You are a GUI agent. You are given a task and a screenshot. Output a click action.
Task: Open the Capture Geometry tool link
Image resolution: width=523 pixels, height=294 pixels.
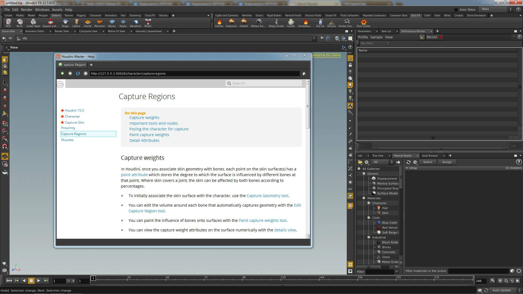coord(267,196)
